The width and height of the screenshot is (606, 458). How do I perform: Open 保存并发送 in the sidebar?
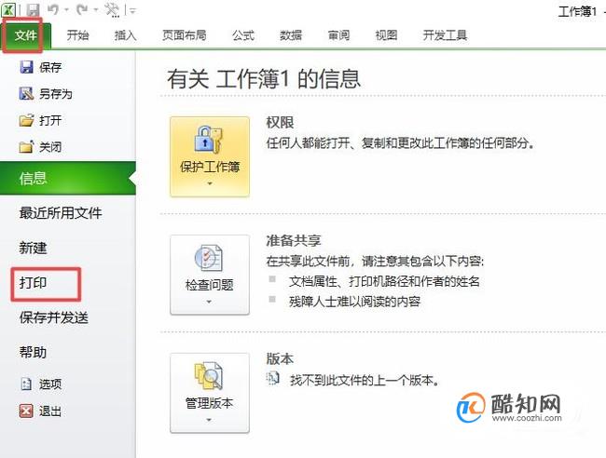point(54,317)
